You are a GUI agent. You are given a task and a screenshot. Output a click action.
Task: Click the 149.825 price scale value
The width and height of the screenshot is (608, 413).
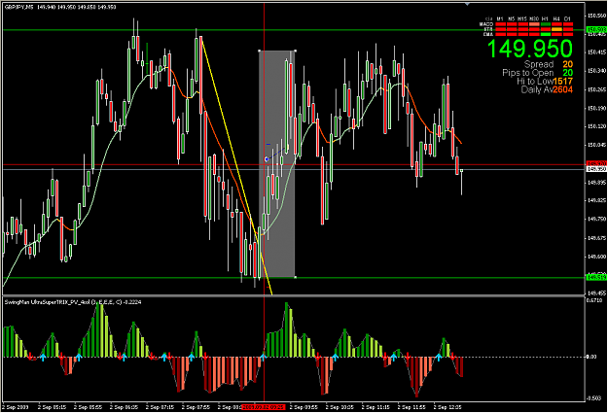(x=597, y=200)
